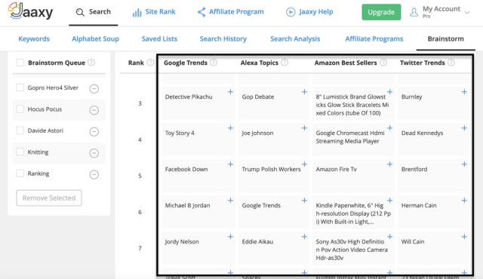Tick the Brainstorm Queue select-all checkbox
This screenshot has height=279, width=483.
click(20, 63)
